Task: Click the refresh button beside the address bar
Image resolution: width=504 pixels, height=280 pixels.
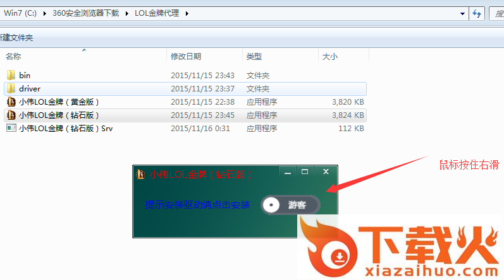Action: [x=478, y=12]
